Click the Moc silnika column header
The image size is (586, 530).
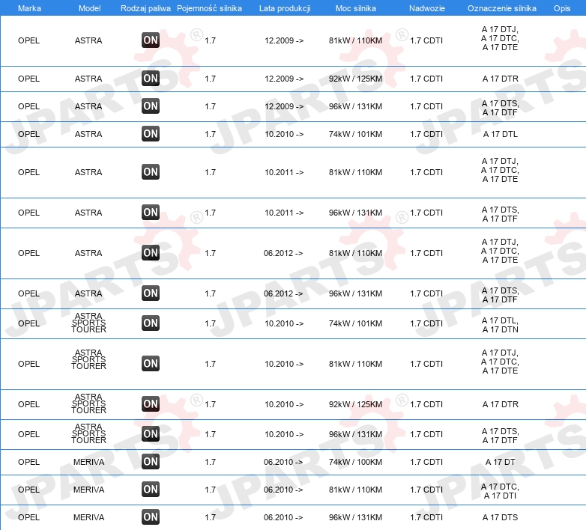coord(356,8)
